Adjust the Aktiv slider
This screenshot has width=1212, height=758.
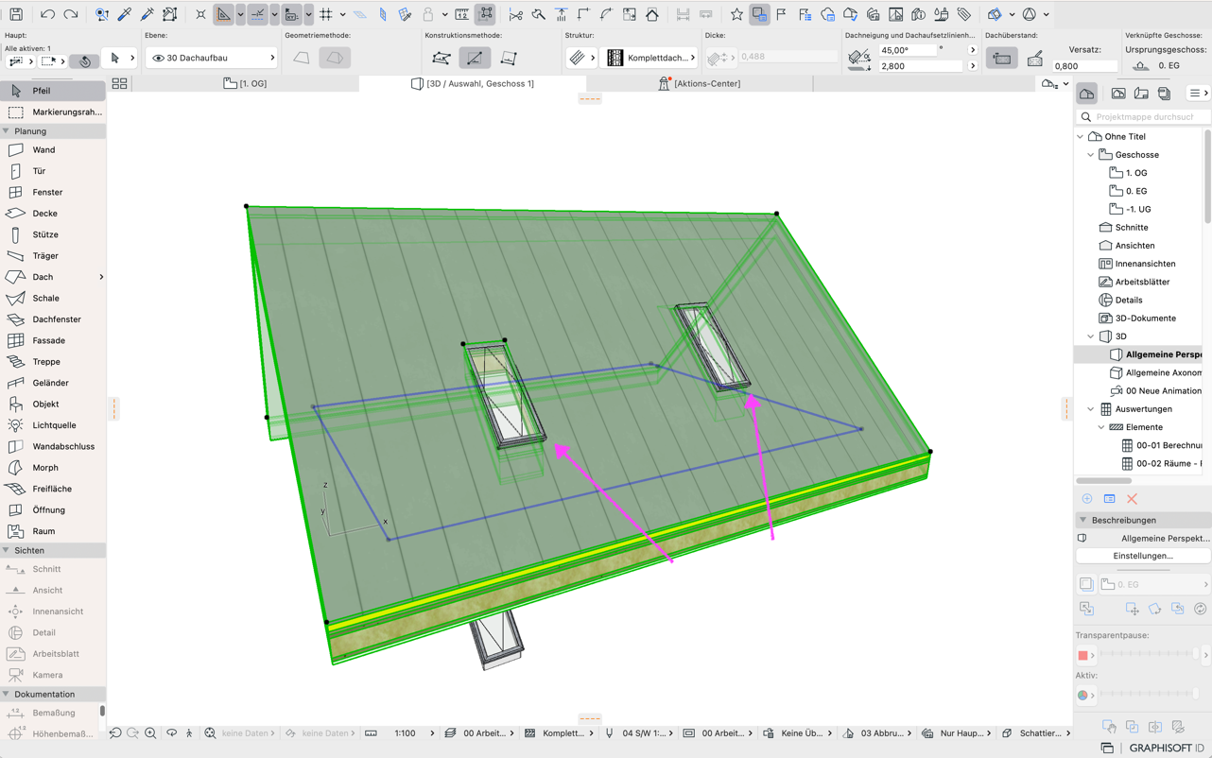point(1148,695)
